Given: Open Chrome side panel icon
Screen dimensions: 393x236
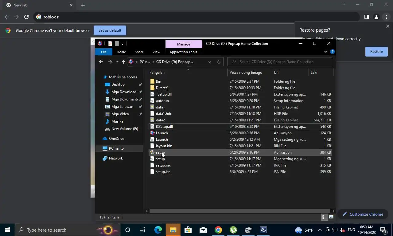Looking at the screenshot, I should (x=366, y=17).
